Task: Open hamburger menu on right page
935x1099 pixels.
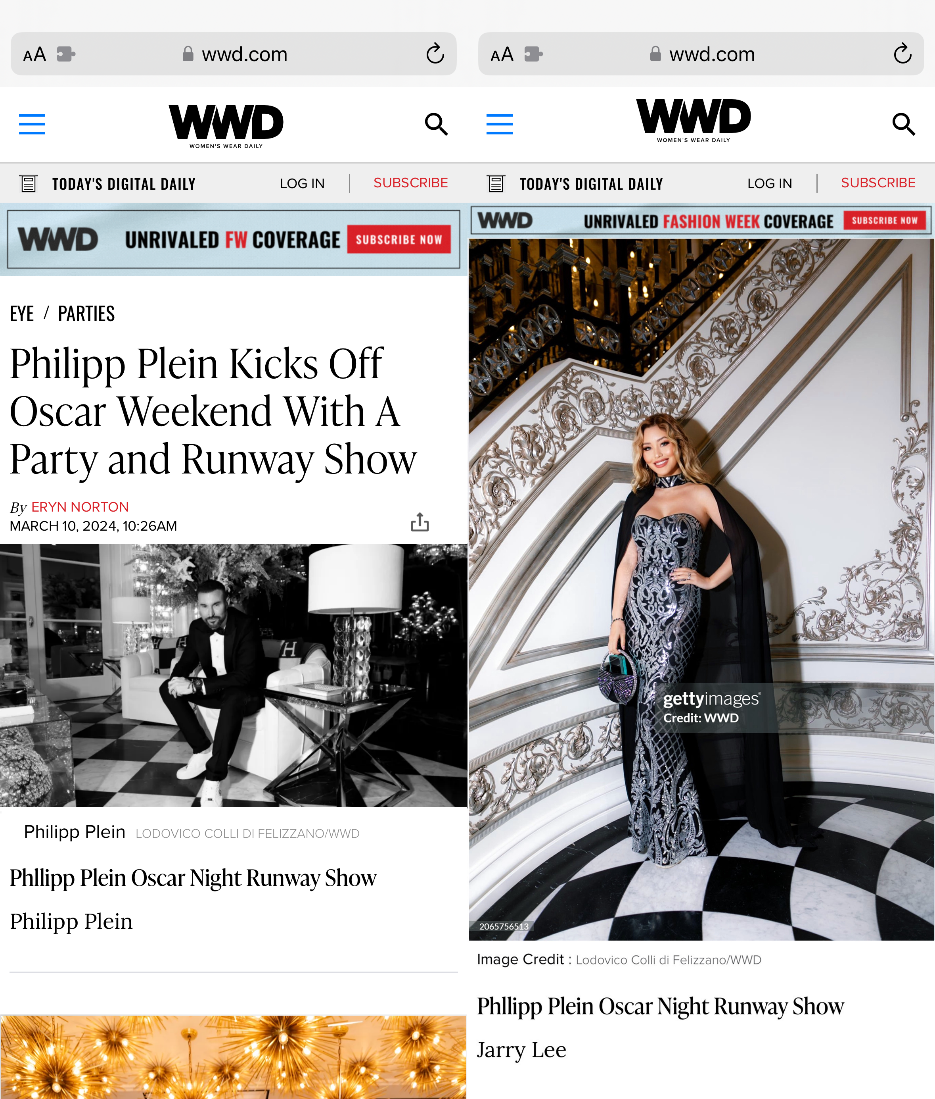Action: (499, 124)
